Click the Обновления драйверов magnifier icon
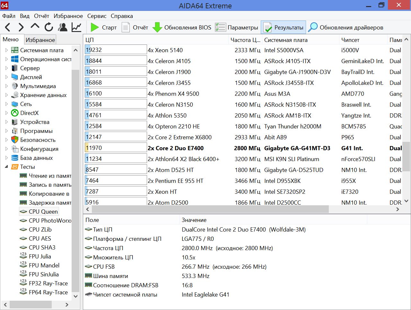 coord(313,28)
